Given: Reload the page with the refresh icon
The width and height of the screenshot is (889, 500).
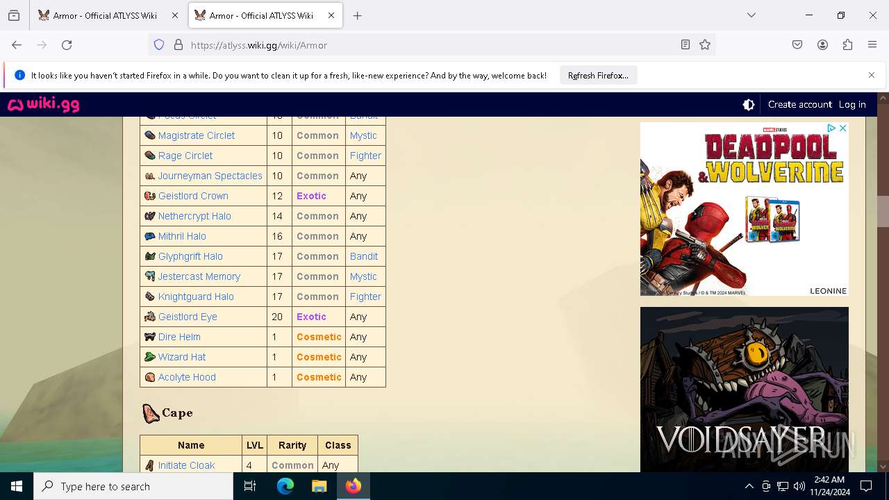Looking at the screenshot, I should point(67,45).
